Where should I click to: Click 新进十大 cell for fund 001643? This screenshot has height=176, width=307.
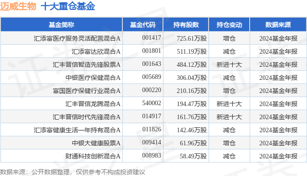229,65
